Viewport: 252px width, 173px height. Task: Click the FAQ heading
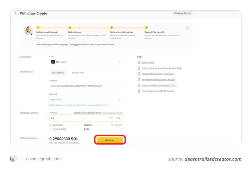pos(139,57)
